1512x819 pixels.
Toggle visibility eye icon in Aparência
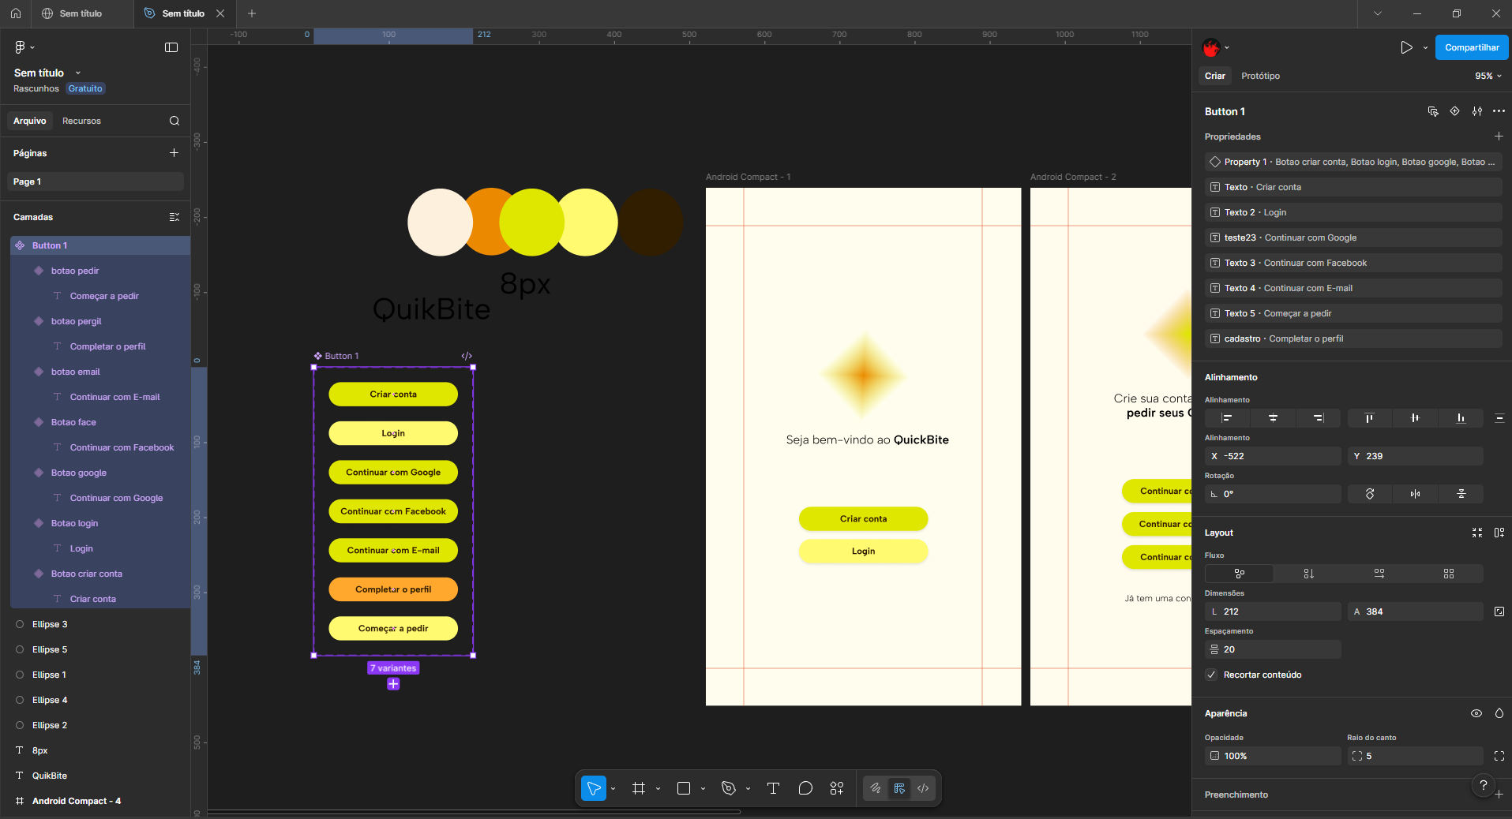coord(1476,713)
